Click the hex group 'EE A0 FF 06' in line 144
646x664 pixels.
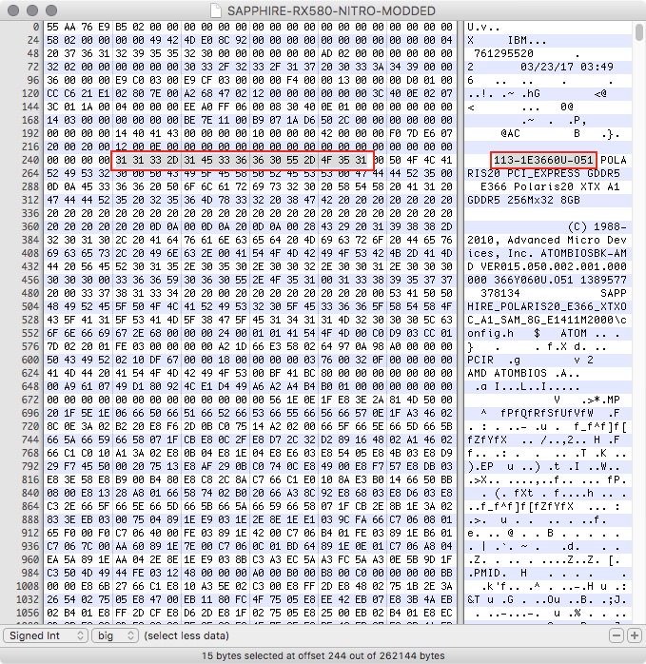[215, 107]
